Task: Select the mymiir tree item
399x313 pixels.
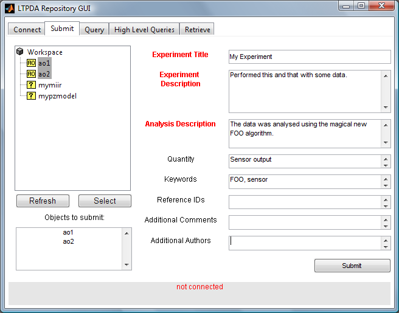Action: pos(50,85)
